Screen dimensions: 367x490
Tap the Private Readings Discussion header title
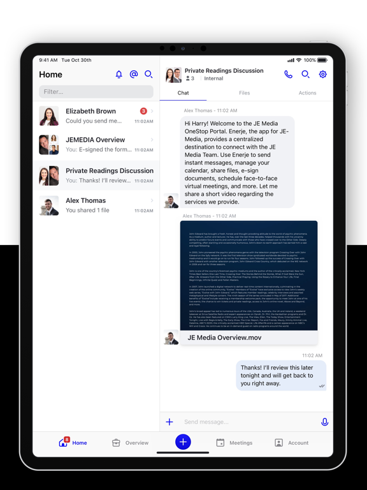click(x=224, y=71)
